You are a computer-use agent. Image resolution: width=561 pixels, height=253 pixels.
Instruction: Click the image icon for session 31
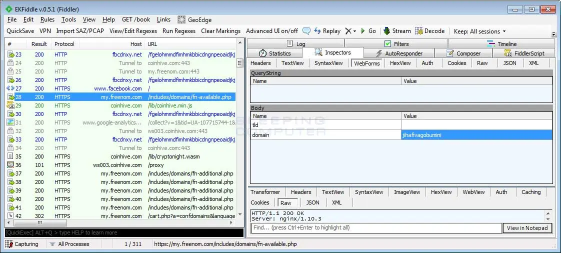point(10,122)
